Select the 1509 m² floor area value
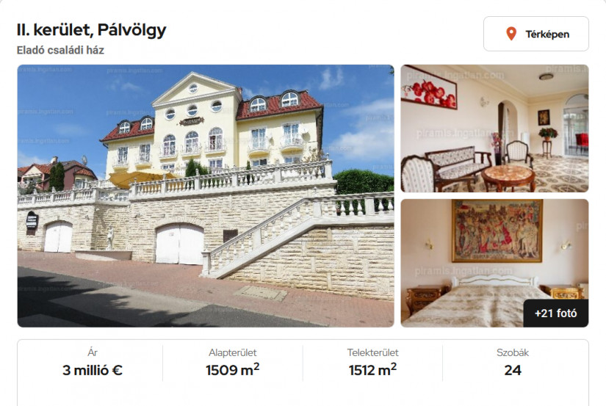Image resolution: width=606 pixels, height=406 pixels. tap(233, 370)
